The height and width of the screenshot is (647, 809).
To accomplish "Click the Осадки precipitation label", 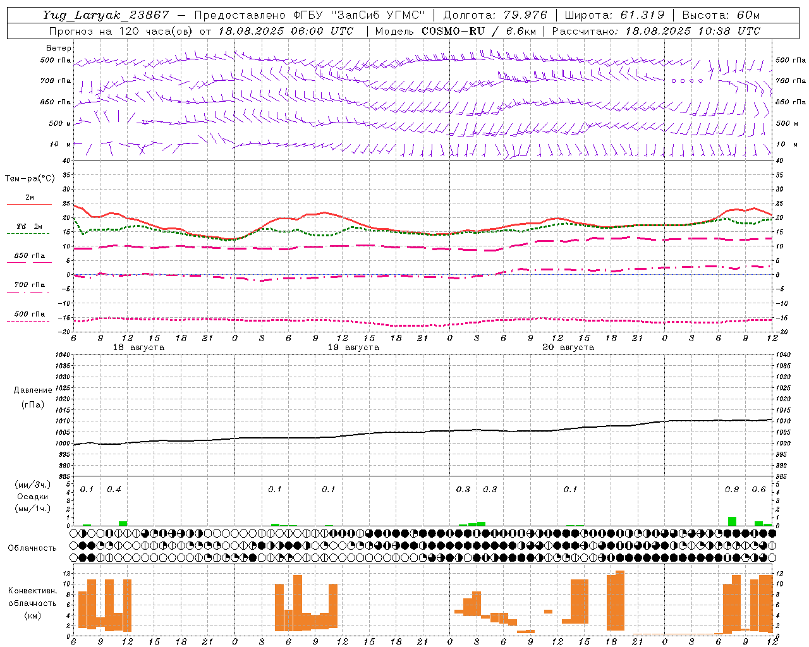I will pyautogui.click(x=33, y=497).
